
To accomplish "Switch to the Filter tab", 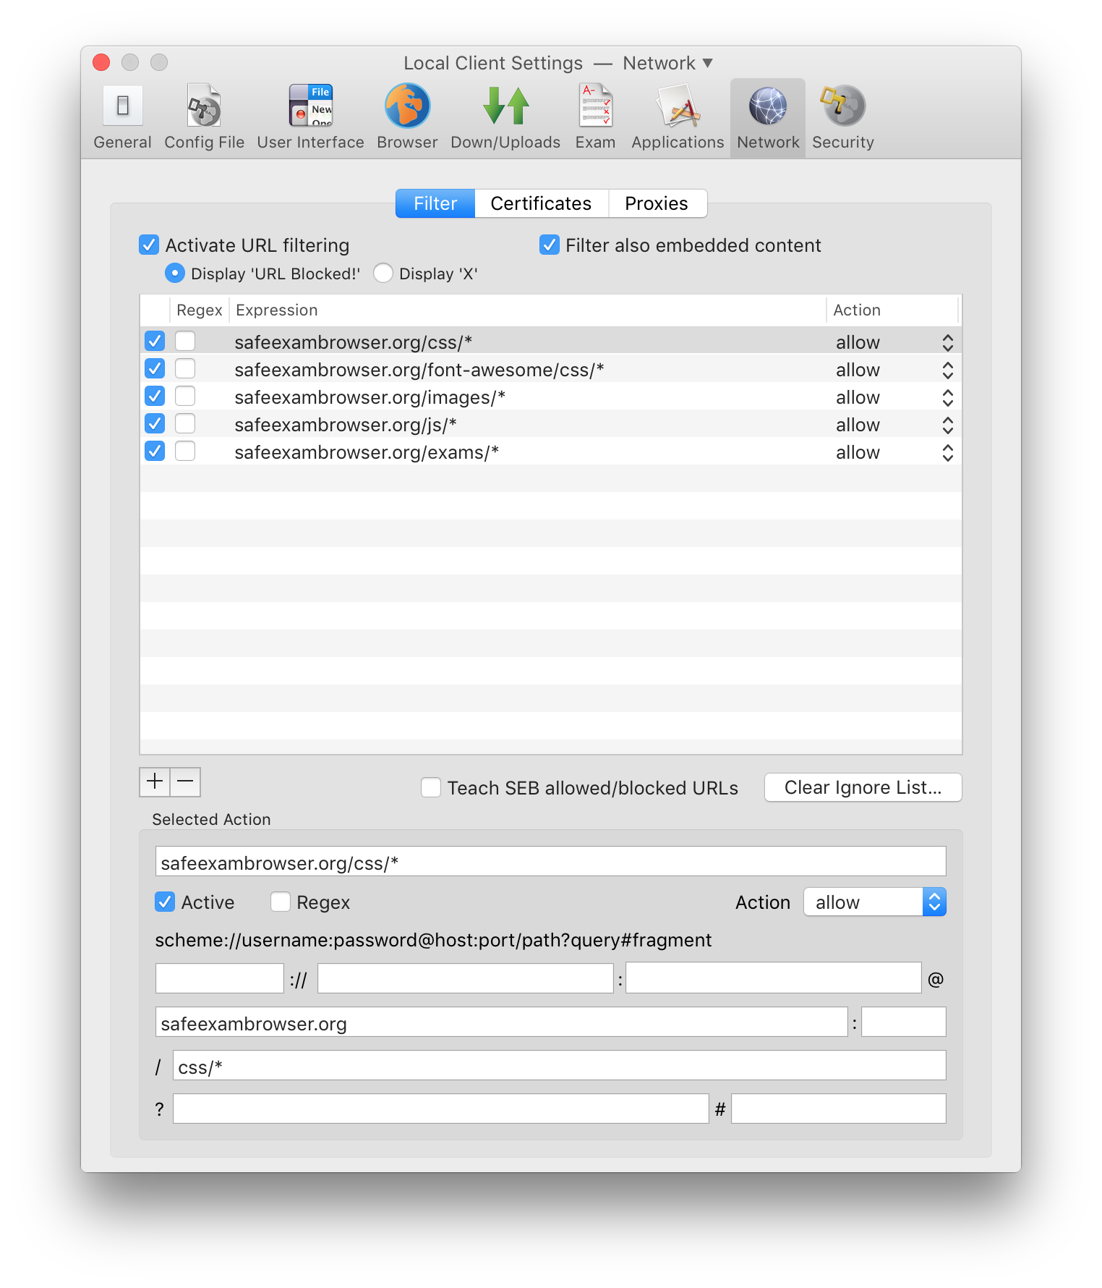I will coord(435,203).
